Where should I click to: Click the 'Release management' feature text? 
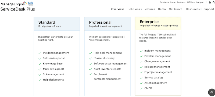[x=157, y=67]
